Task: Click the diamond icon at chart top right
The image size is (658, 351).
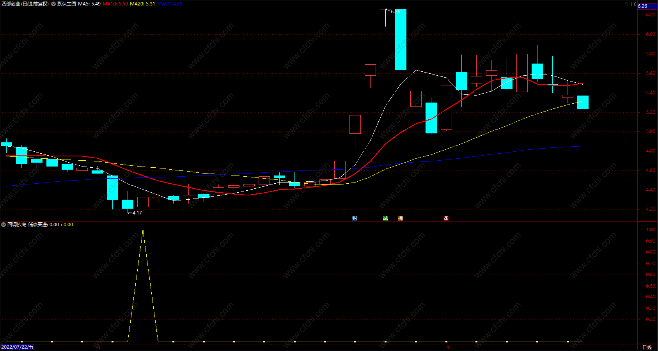Action: tap(627, 4)
